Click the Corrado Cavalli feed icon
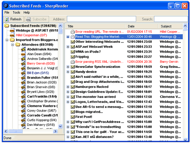 click(23, 115)
